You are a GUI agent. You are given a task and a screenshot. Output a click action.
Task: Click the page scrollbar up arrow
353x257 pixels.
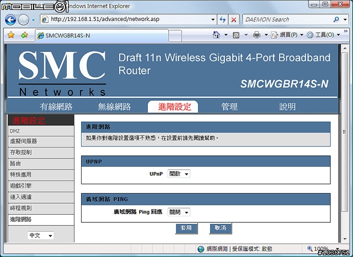(x=345, y=48)
